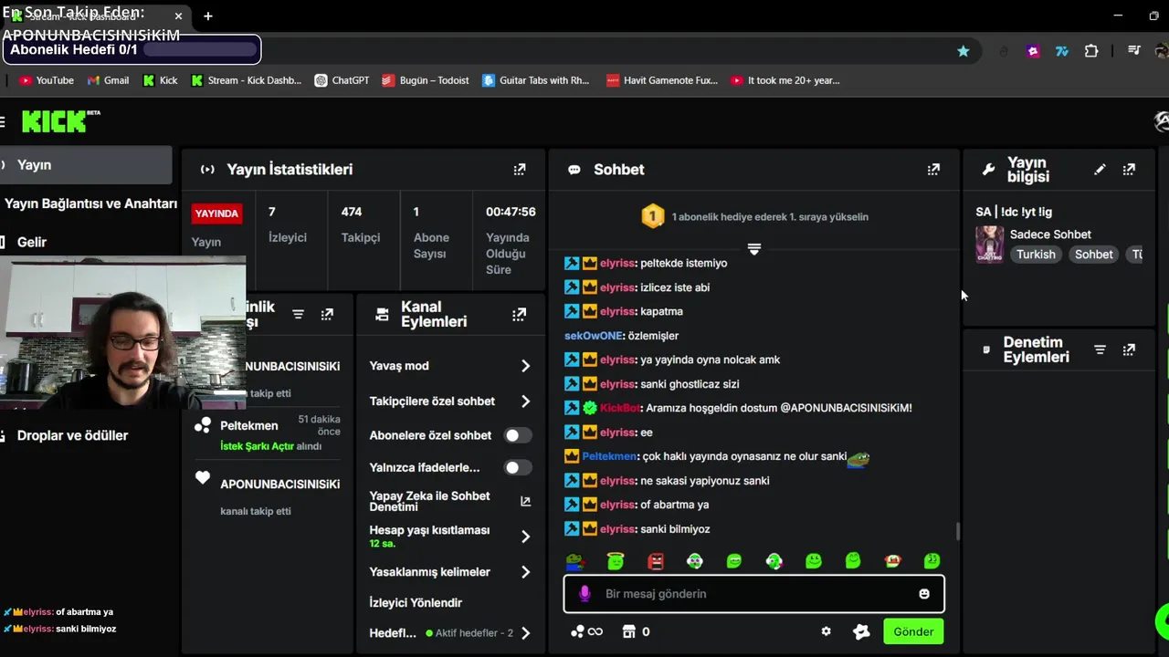1169x657 pixels.
Task: Open the It took me 20+ year bookmark
Action: 785,80
